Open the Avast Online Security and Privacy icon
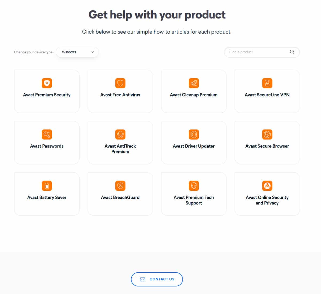Screen dimensions: 321x294 267,186
